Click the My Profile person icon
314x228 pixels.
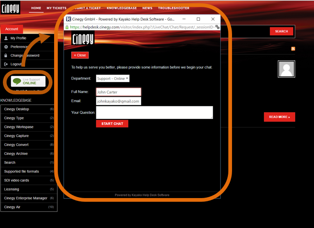6,38
